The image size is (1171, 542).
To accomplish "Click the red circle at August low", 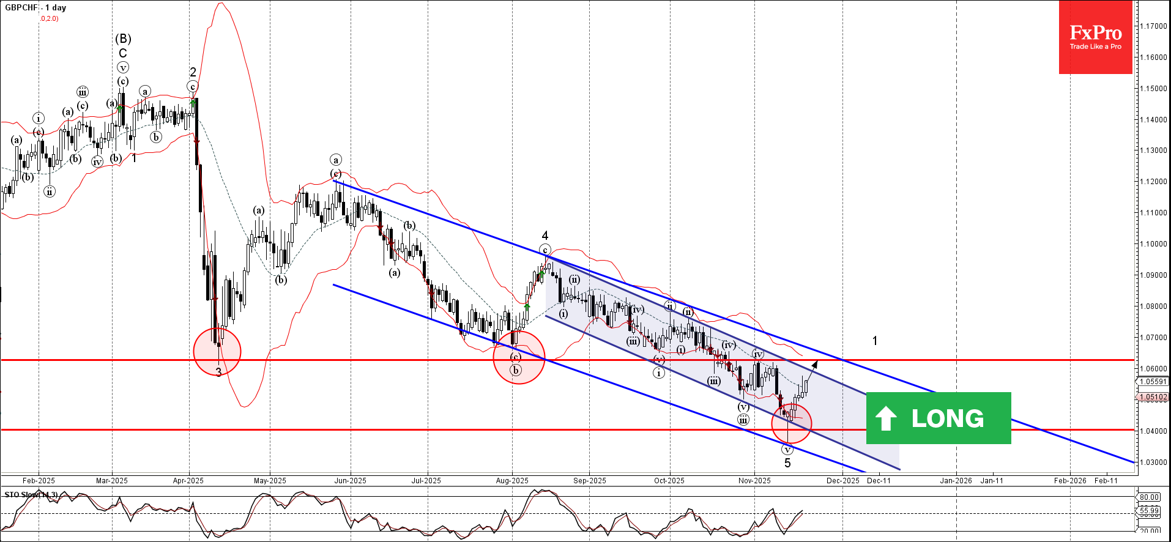I will 519,358.
